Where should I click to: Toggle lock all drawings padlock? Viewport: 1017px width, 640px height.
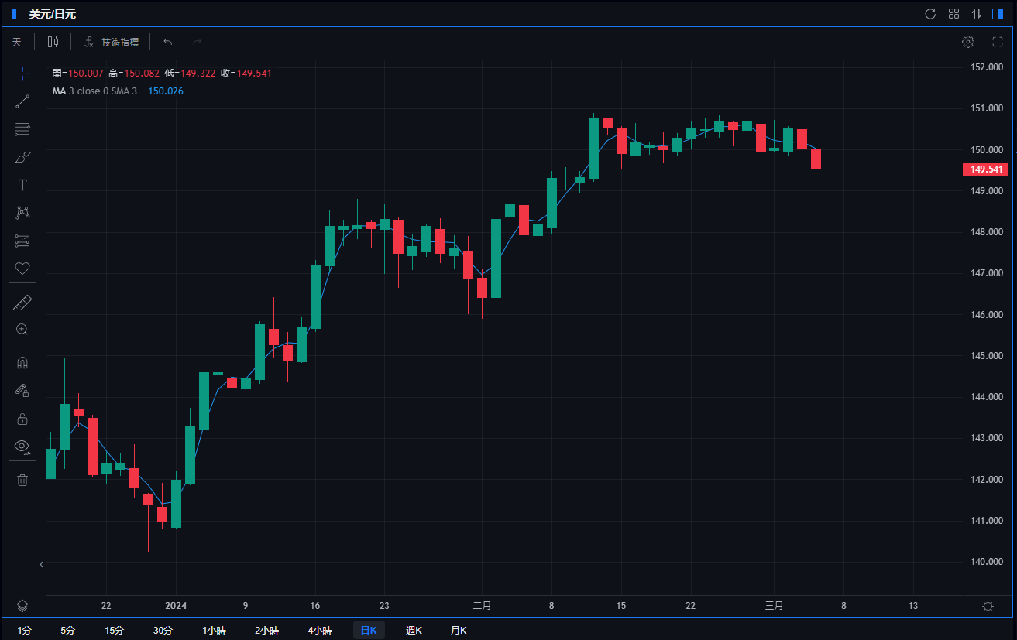click(x=22, y=419)
